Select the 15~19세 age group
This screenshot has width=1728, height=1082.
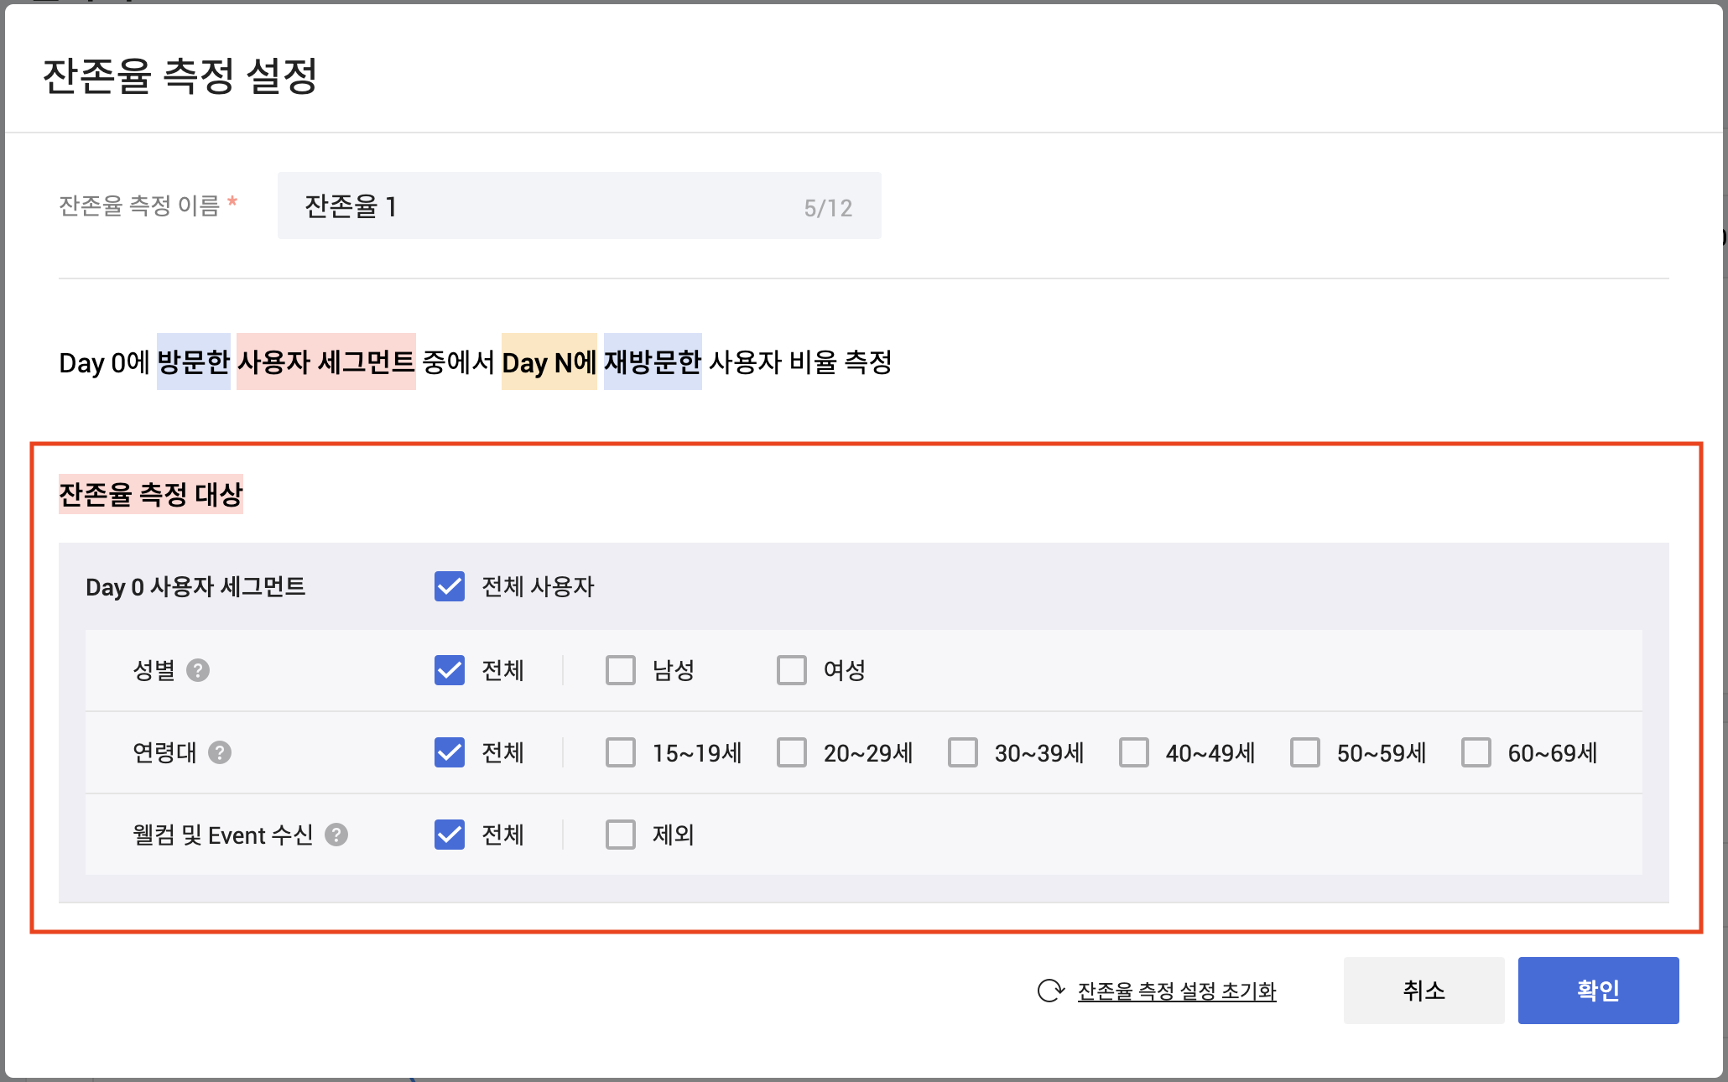(x=621, y=752)
